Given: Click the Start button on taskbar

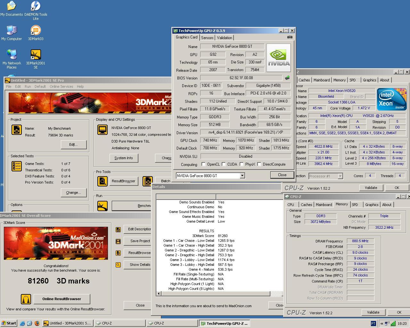Looking at the screenshot, I should (9, 323).
